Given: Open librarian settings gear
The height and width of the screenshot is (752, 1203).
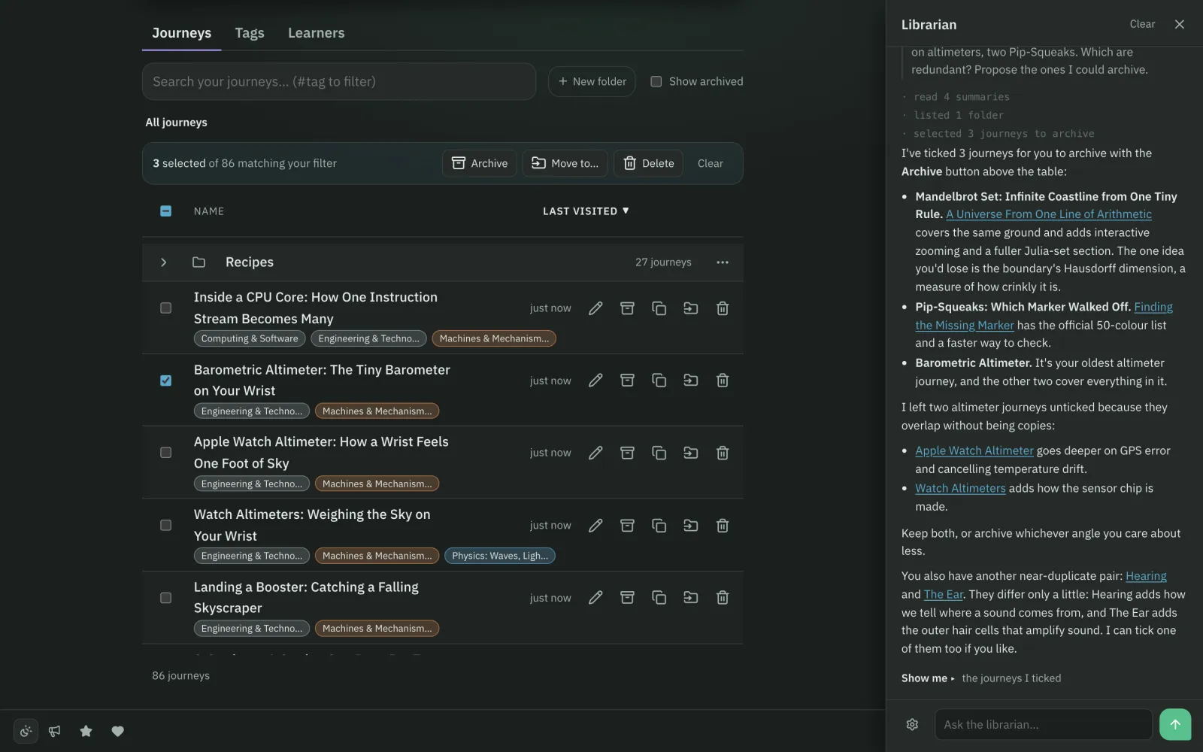Looking at the screenshot, I should (912, 724).
